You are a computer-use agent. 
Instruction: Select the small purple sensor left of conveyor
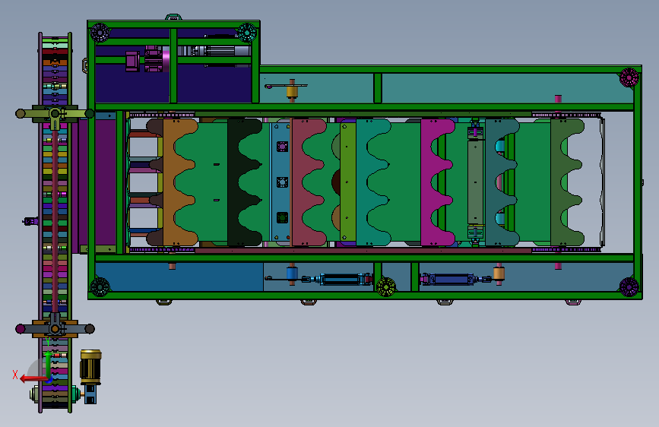click(30, 221)
